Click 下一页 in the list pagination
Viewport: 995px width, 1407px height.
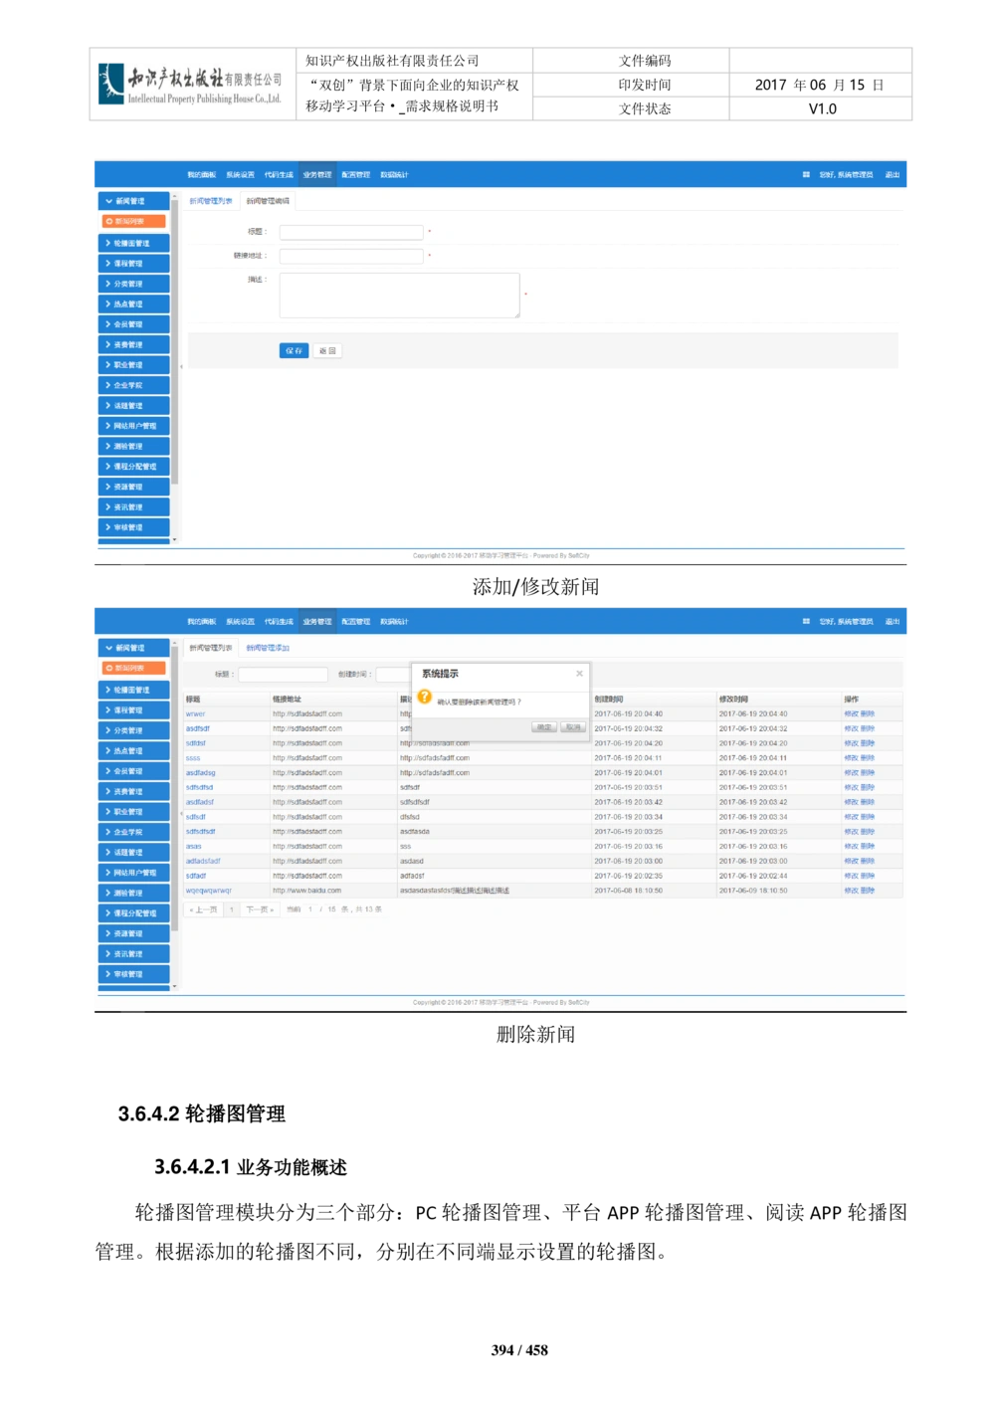[x=259, y=909]
